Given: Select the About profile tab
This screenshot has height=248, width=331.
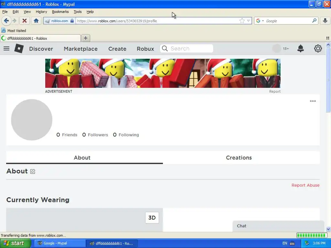Looking at the screenshot, I should (x=84, y=158).
